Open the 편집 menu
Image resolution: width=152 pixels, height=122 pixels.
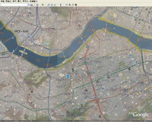[x=8, y=1]
